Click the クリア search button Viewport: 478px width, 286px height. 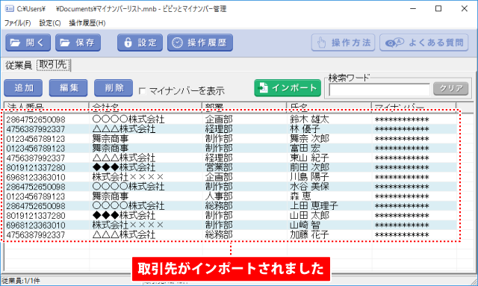tap(451, 89)
